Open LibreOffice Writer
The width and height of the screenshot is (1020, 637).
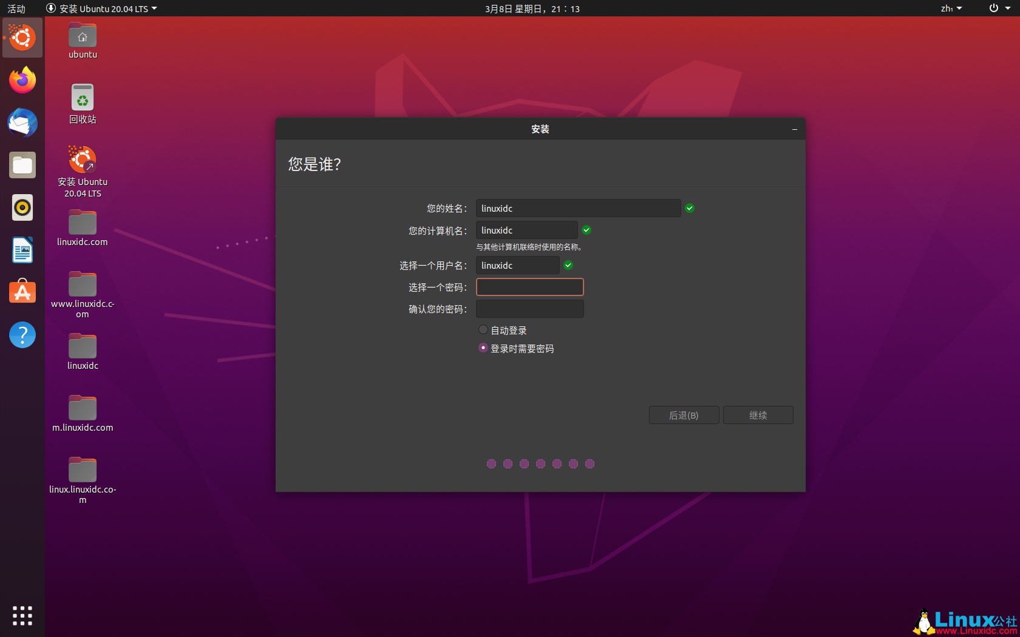click(22, 250)
